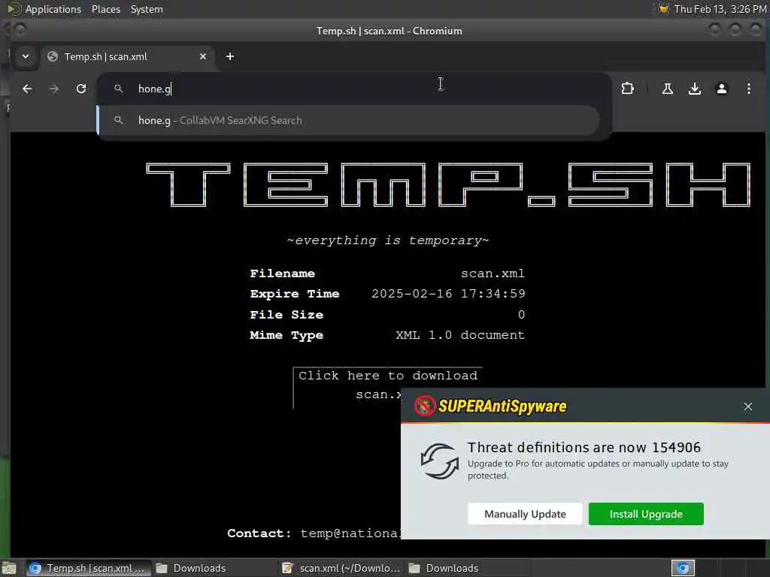Click the workspace switcher icon in taskbar
770x577 pixels.
pos(683,568)
